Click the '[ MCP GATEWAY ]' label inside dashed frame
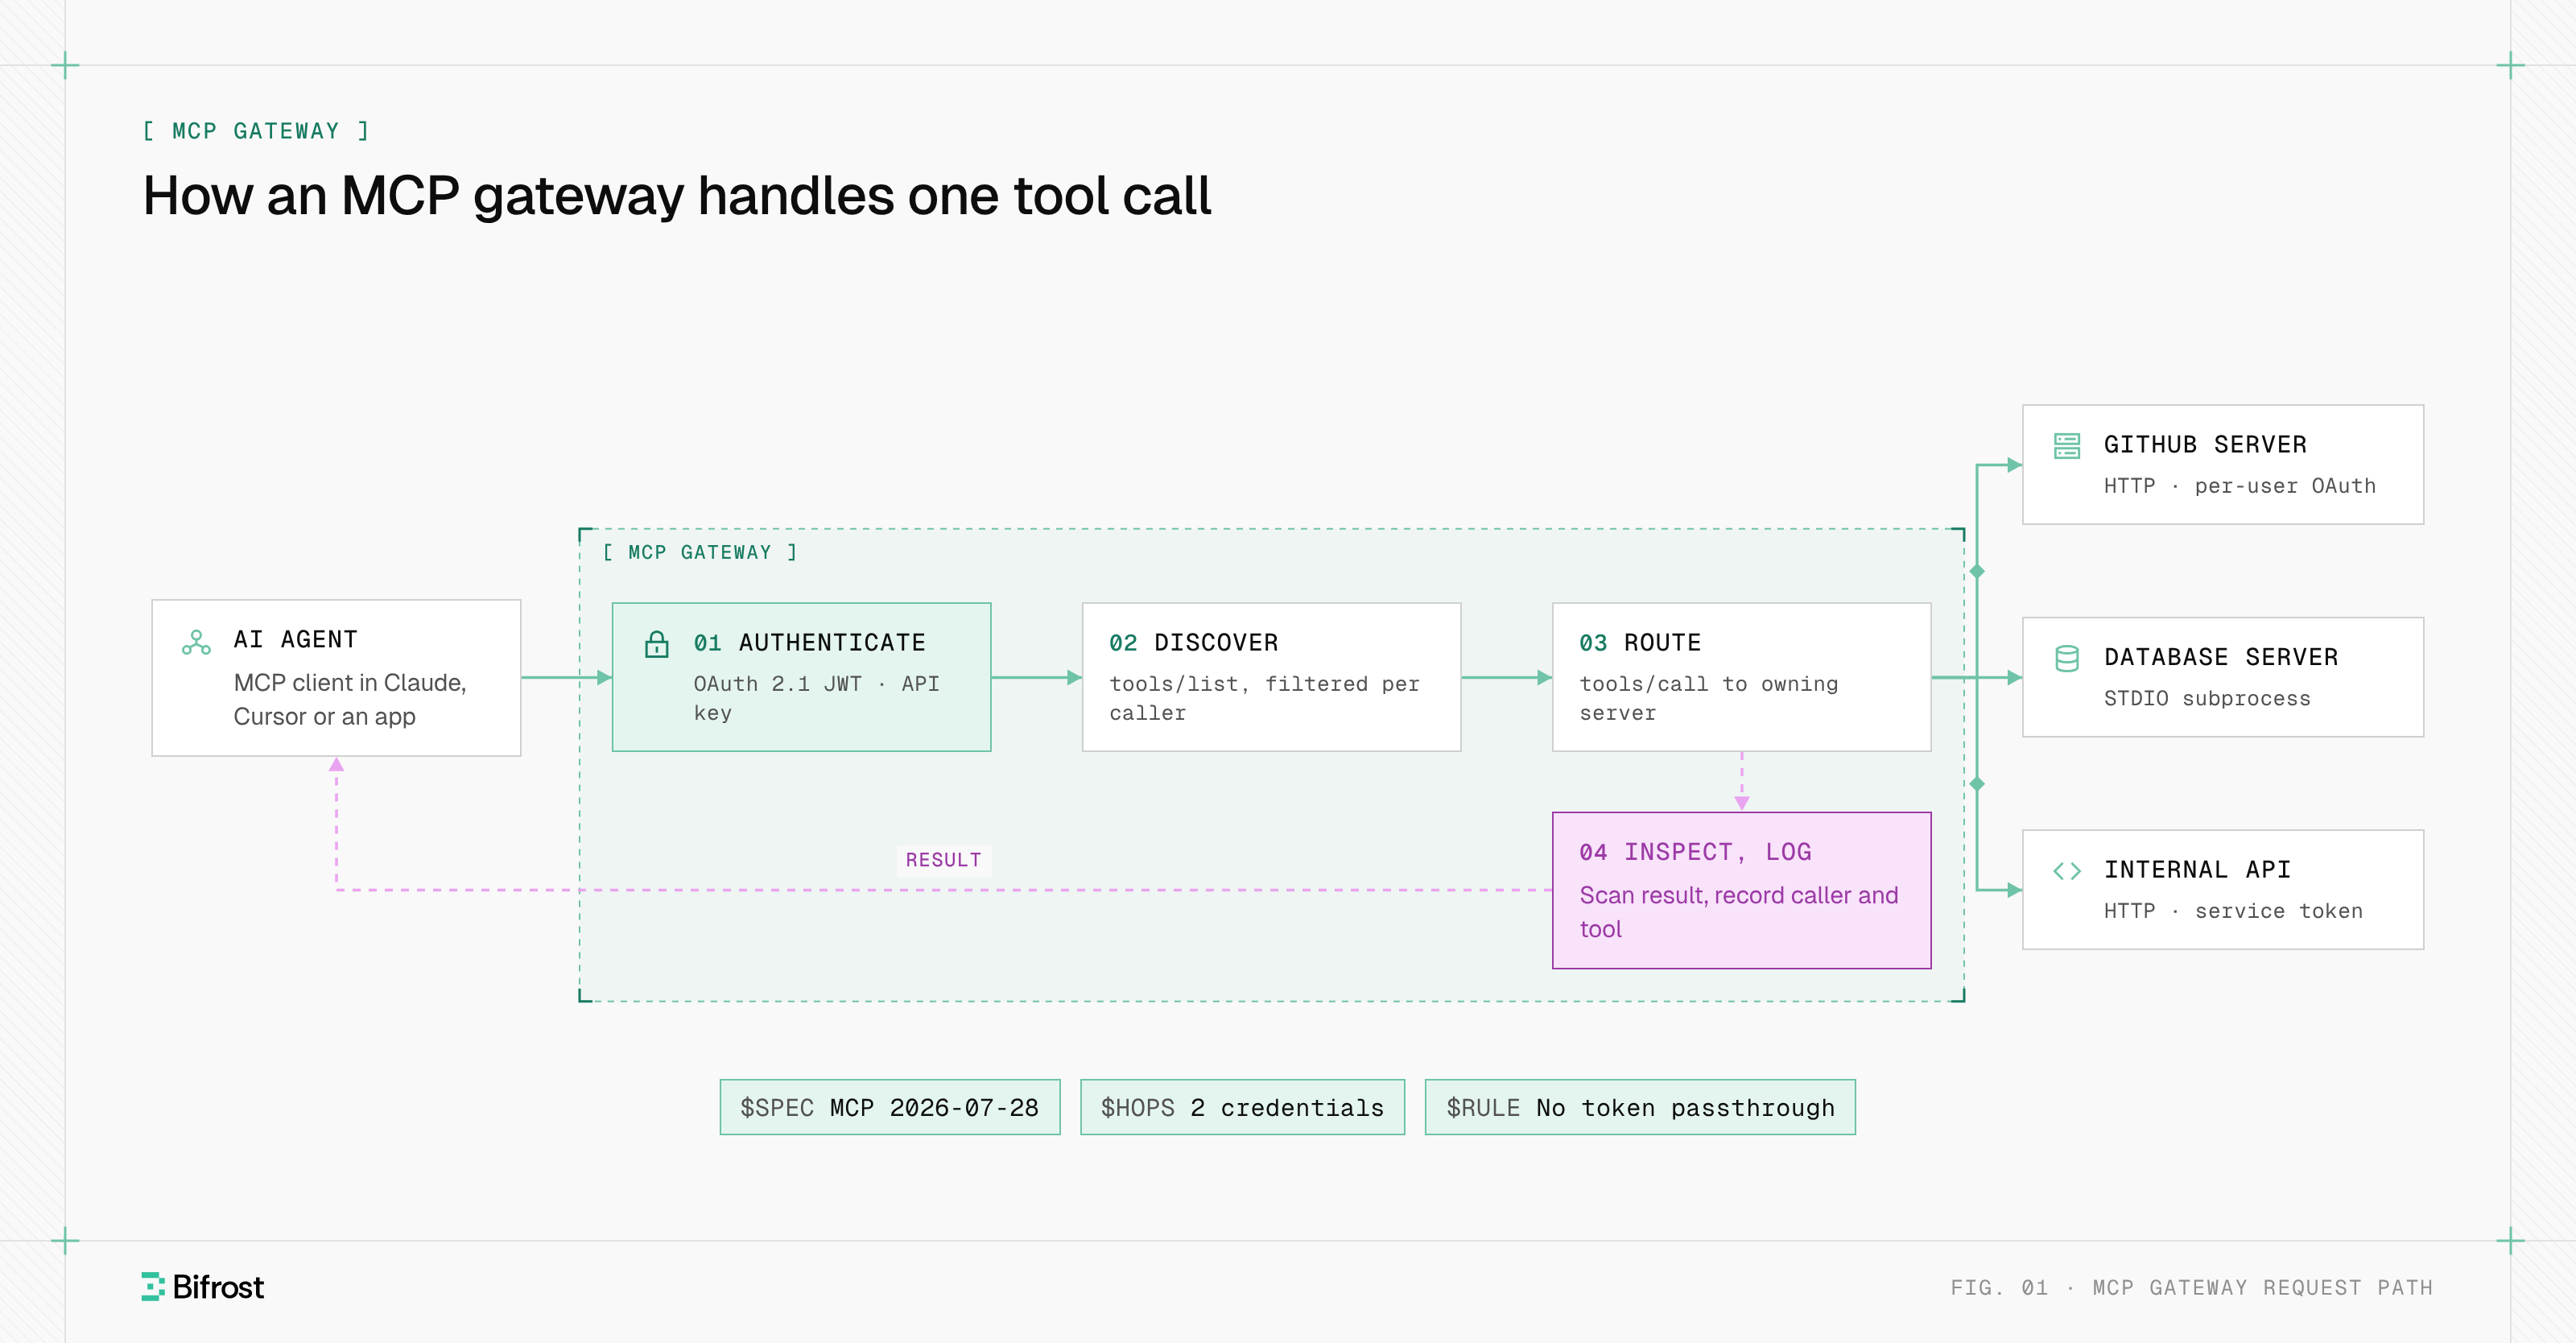Viewport: 2576px width, 1343px height. coord(700,552)
